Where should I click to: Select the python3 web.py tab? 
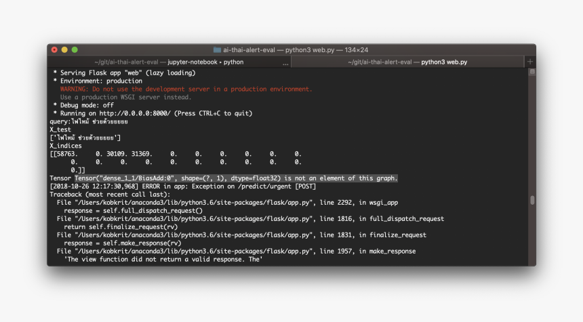pyautogui.click(x=407, y=62)
